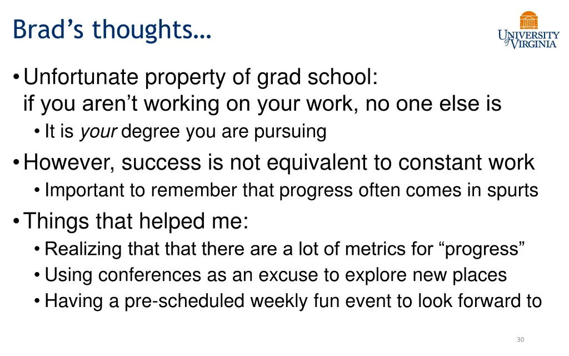Click the University of Virginia wordmark text
569x356 pixels.
pos(529,39)
